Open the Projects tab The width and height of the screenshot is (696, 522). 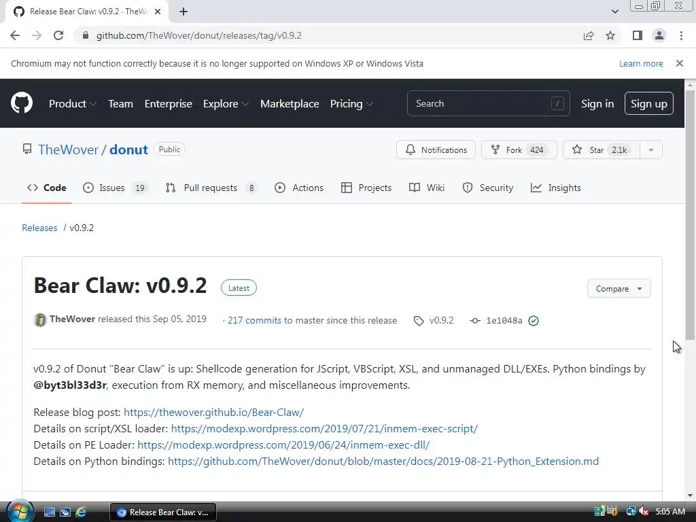[x=366, y=188]
